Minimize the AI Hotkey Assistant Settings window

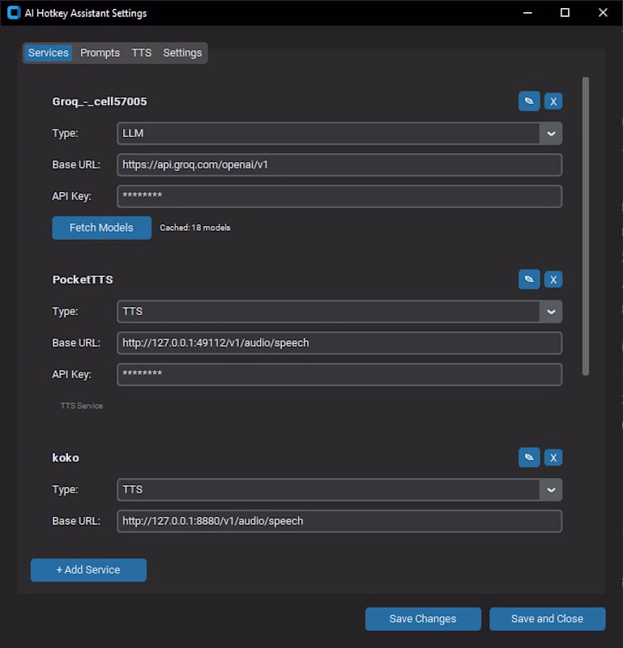[x=527, y=13]
